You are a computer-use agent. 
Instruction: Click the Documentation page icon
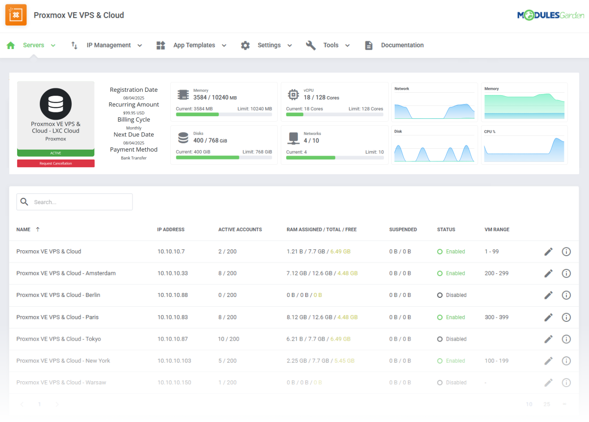point(369,45)
